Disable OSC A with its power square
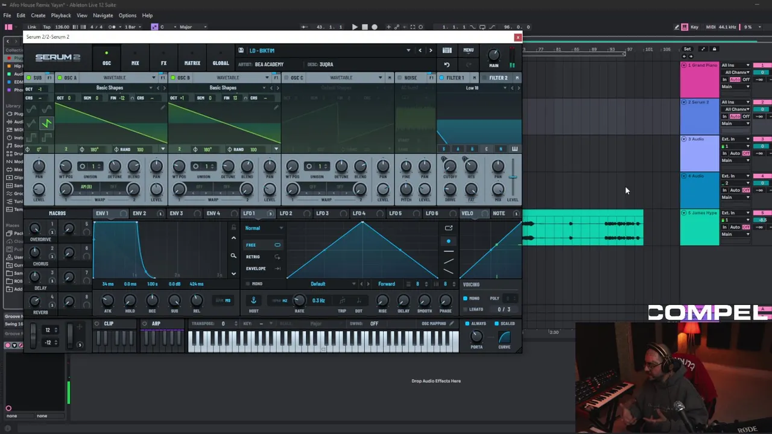The height and width of the screenshot is (434, 772). pyautogui.click(x=60, y=78)
